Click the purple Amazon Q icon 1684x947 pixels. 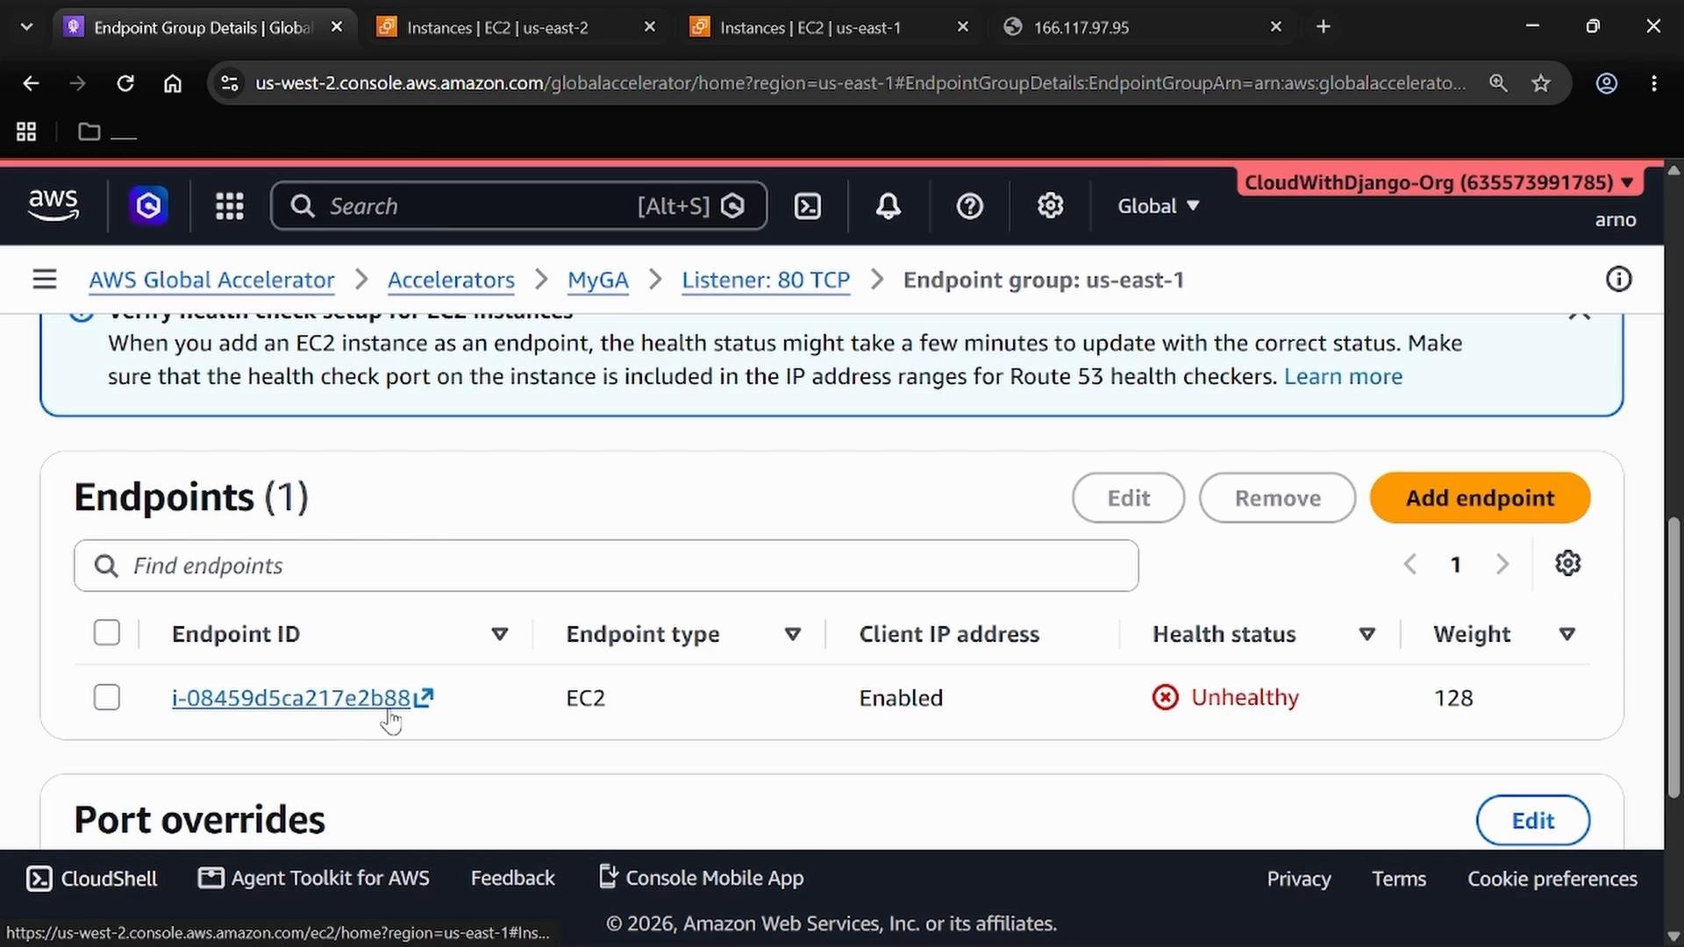[148, 206]
